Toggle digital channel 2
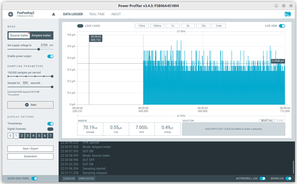Image resolution: width=297 pixels, height=184 pixels. coord(22,136)
